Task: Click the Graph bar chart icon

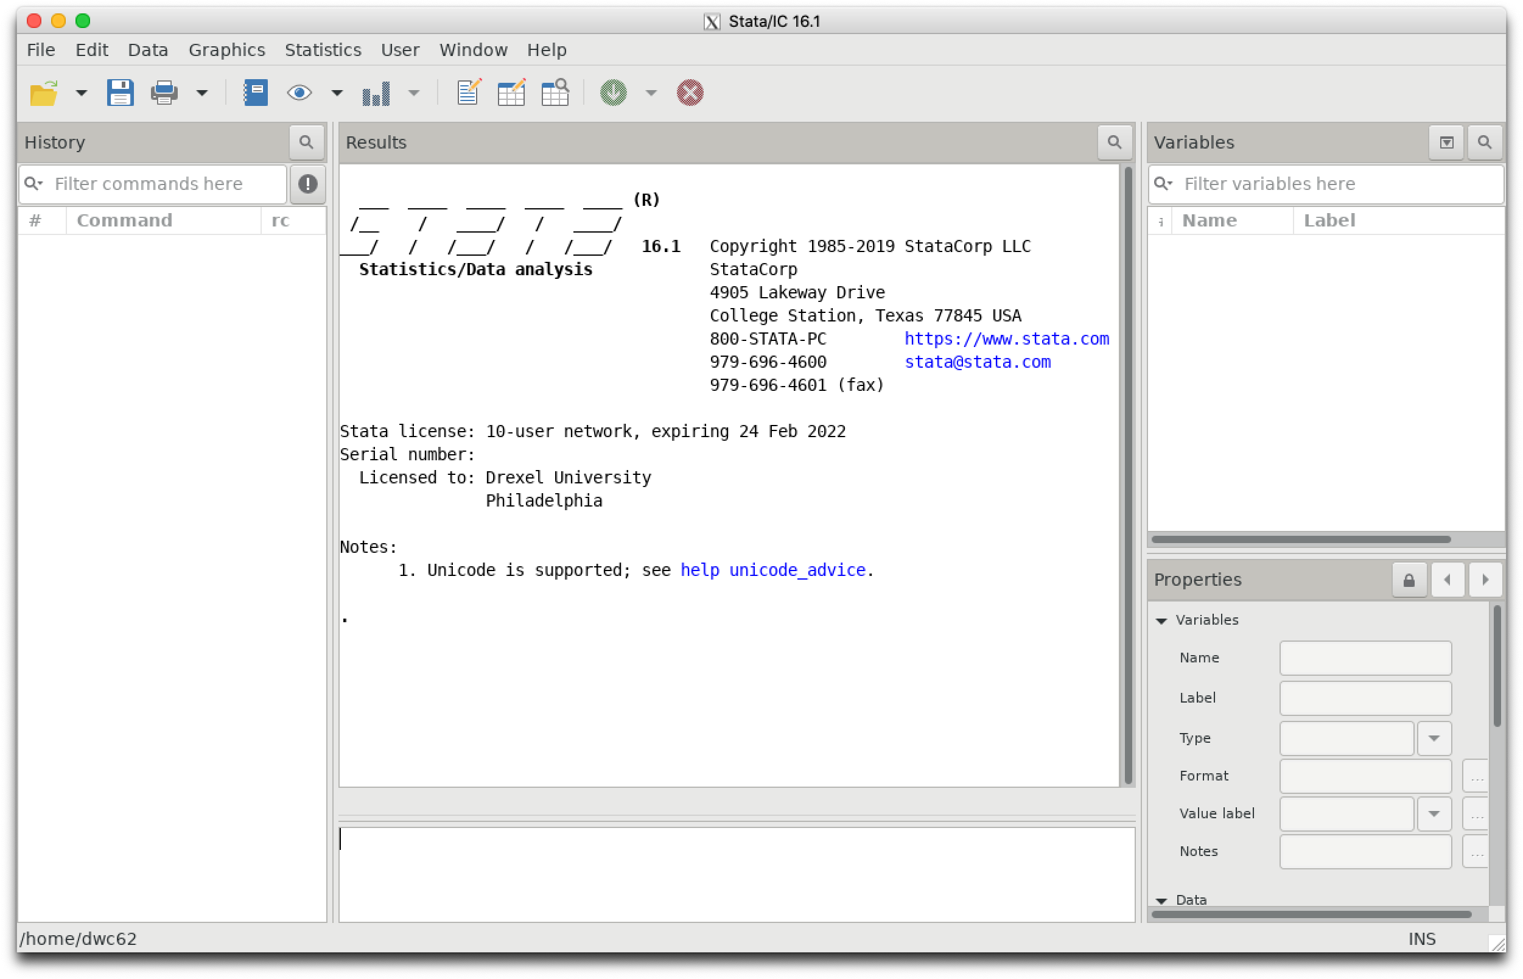Action: pos(376,93)
